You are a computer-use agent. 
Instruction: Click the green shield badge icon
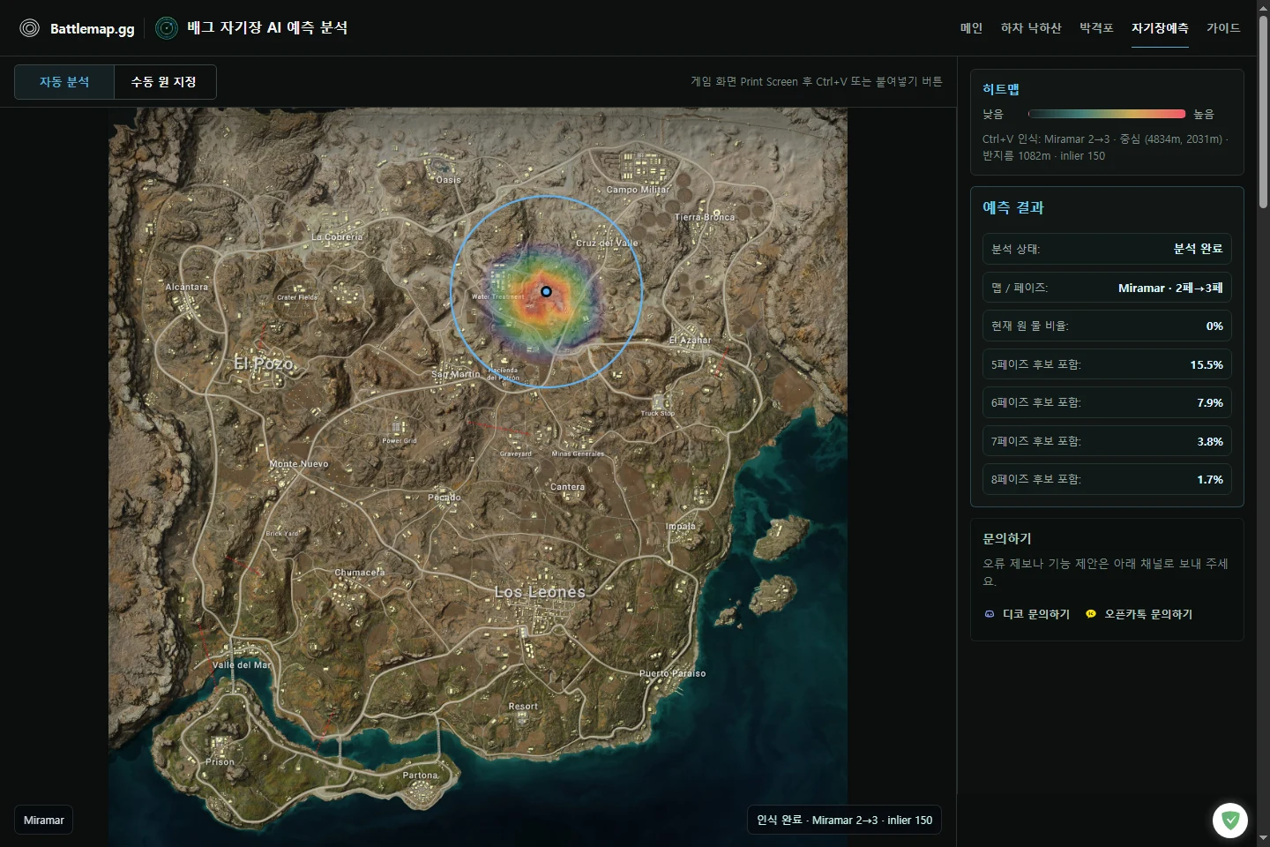point(1230,821)
